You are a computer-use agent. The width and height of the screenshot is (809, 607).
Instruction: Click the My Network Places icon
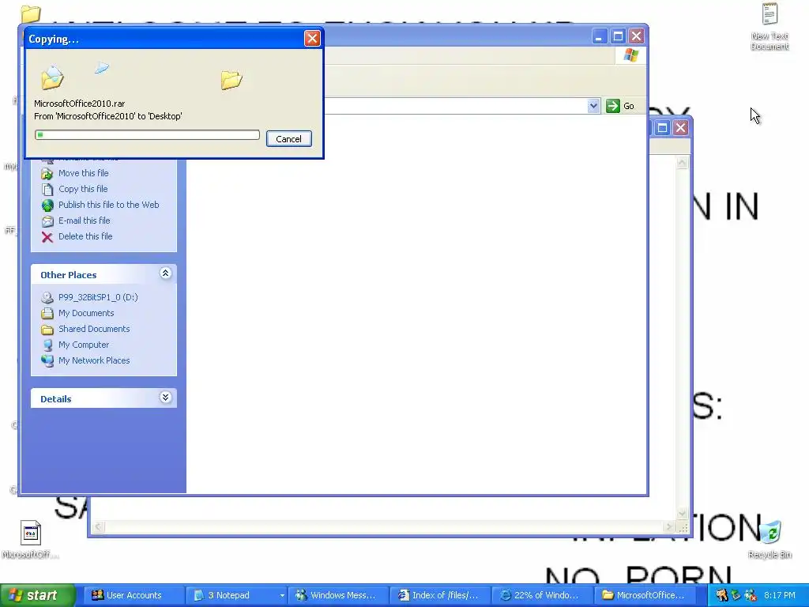pyautogui.click(x=47, y=360)
